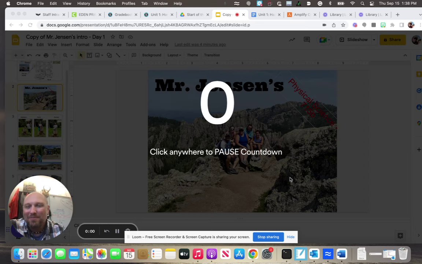Switch to the Amplify browser tab
The image size is (422, 264).
pyautogui.click(x=302, y=15)
